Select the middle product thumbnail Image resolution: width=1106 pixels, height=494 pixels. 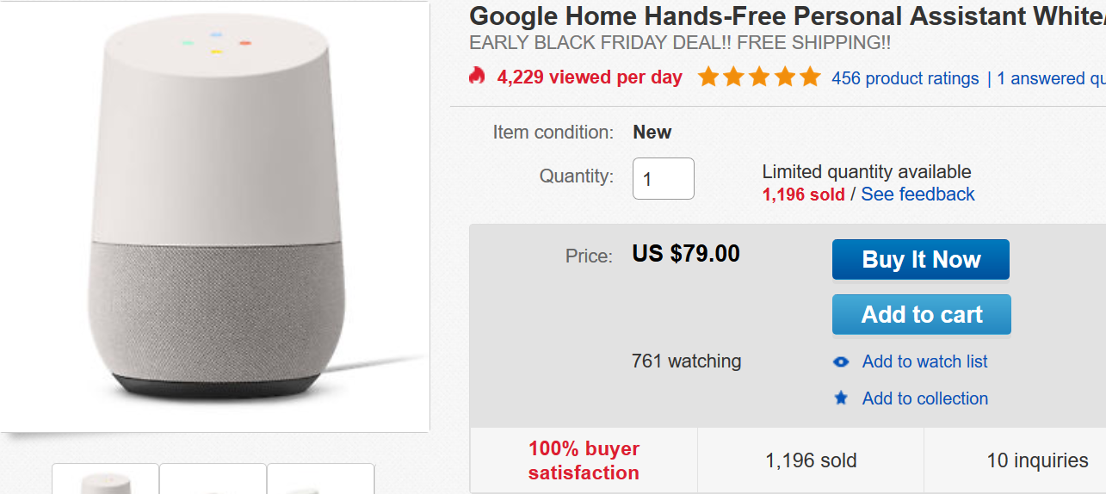[x=213, y=479]
